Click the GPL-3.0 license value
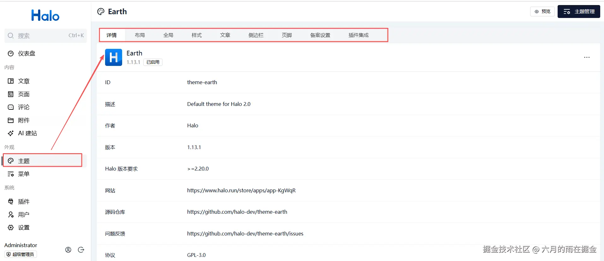Screen dimensions: 604x261 point(196,255)
